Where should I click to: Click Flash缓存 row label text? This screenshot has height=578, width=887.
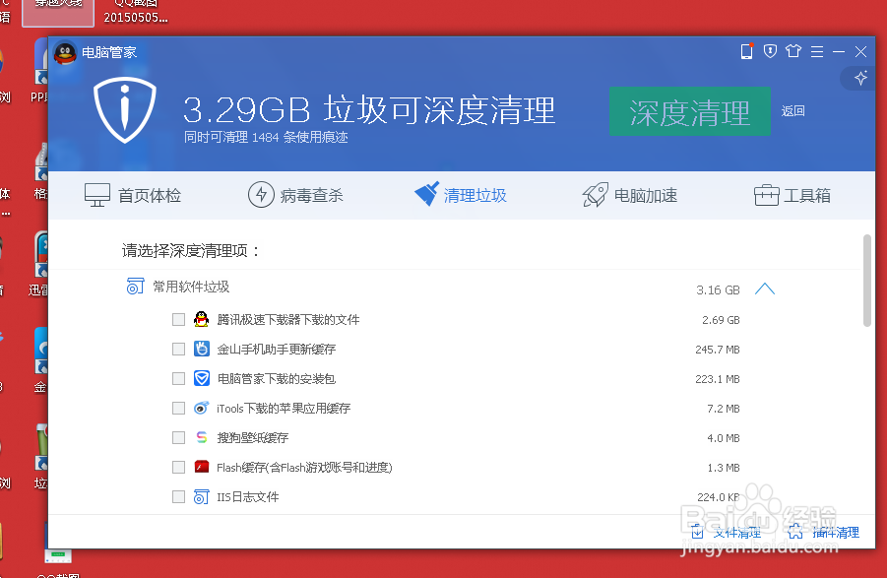coord(304,467)
